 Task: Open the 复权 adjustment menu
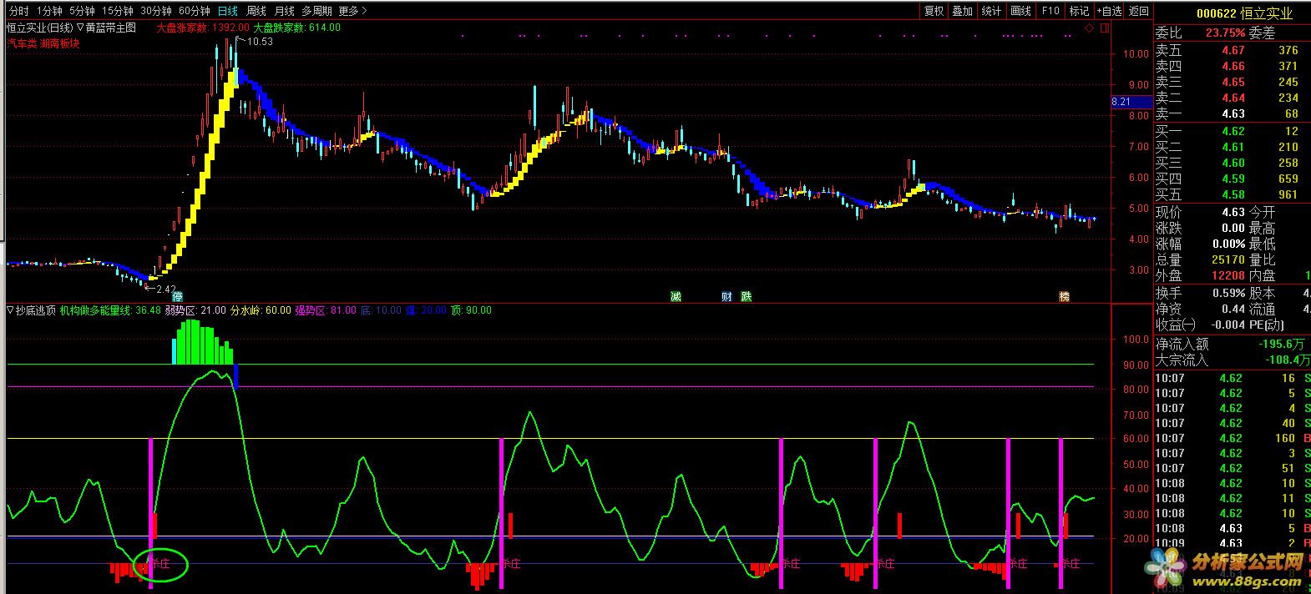pyautogui.click(x=934, y=11)
